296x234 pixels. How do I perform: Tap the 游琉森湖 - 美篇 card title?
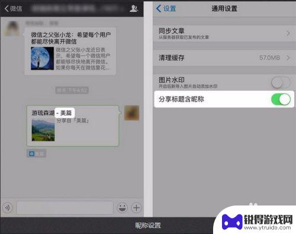click(x=52, y=113)
